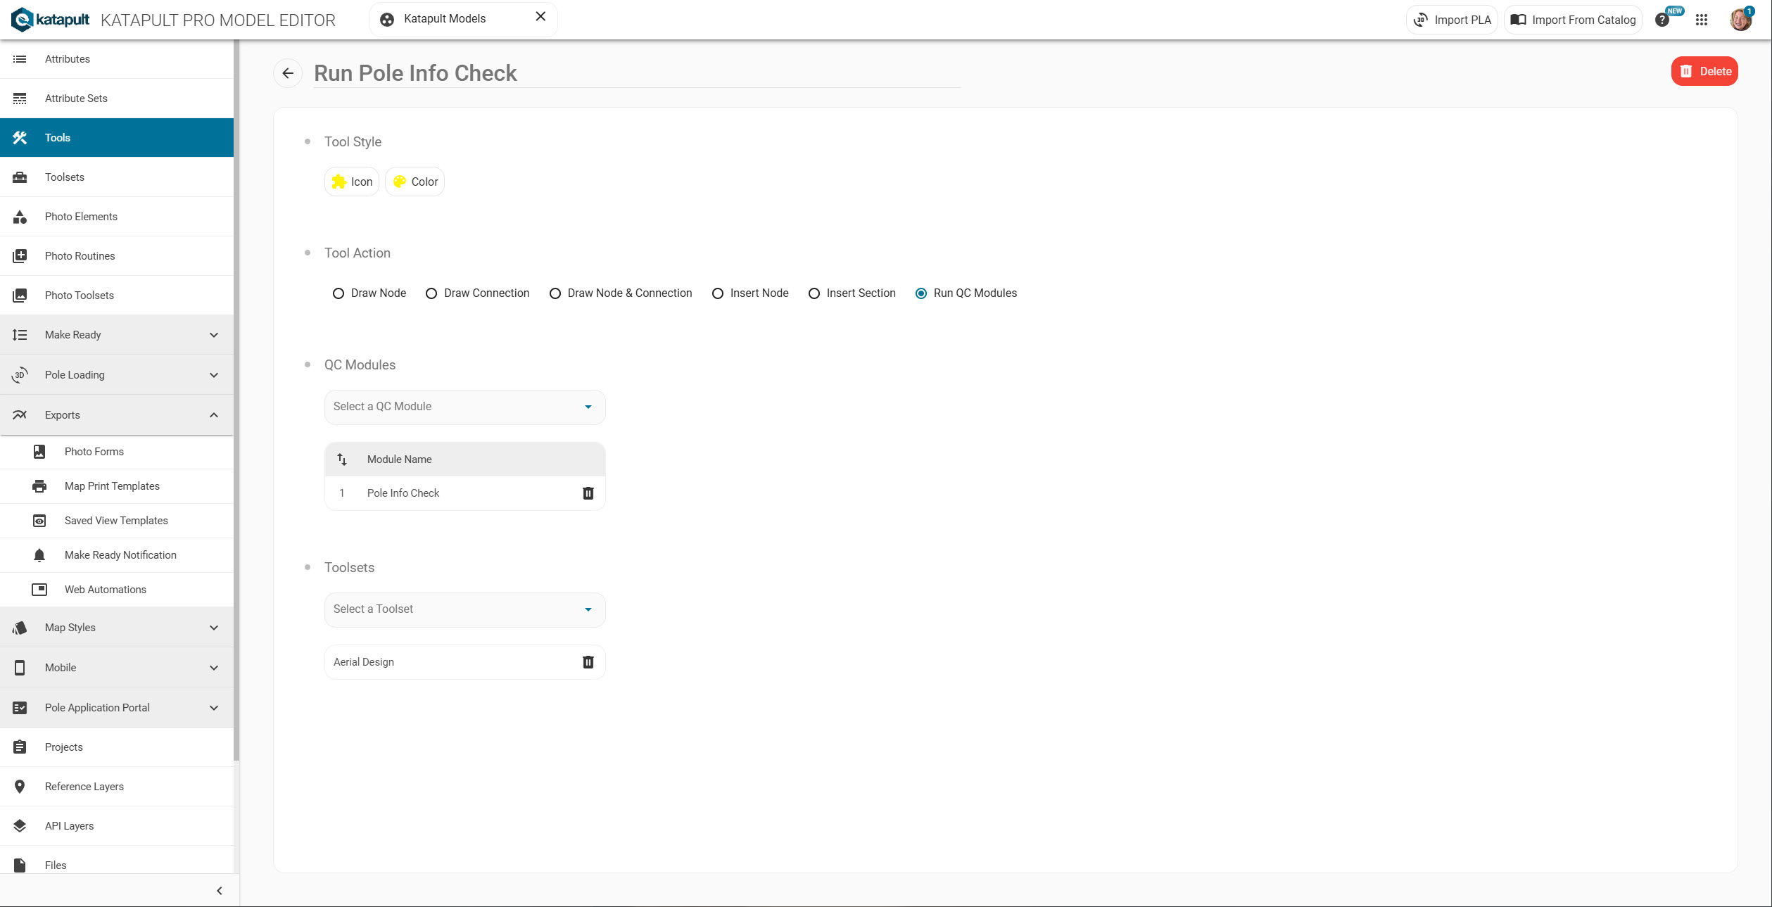Select the Draw Node & Connection option

click(555, 293)
